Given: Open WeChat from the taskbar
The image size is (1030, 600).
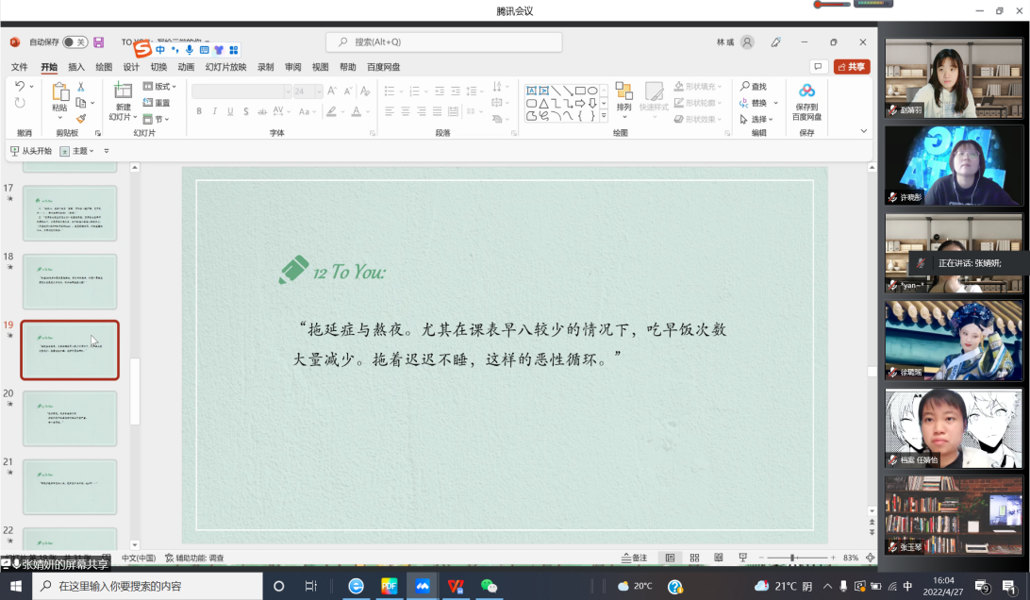Looking at the screenshot, I should 489,586.
